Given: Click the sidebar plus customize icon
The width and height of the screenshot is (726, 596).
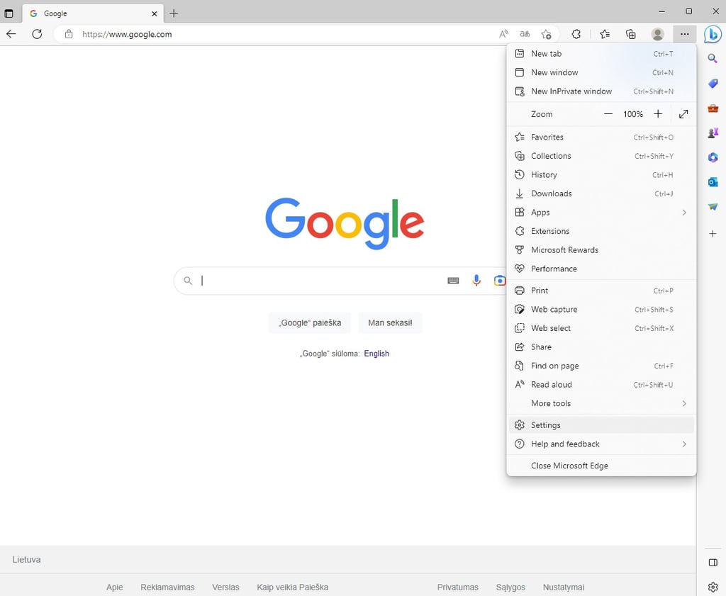Looking at the screenshot, I should [713, 234].
